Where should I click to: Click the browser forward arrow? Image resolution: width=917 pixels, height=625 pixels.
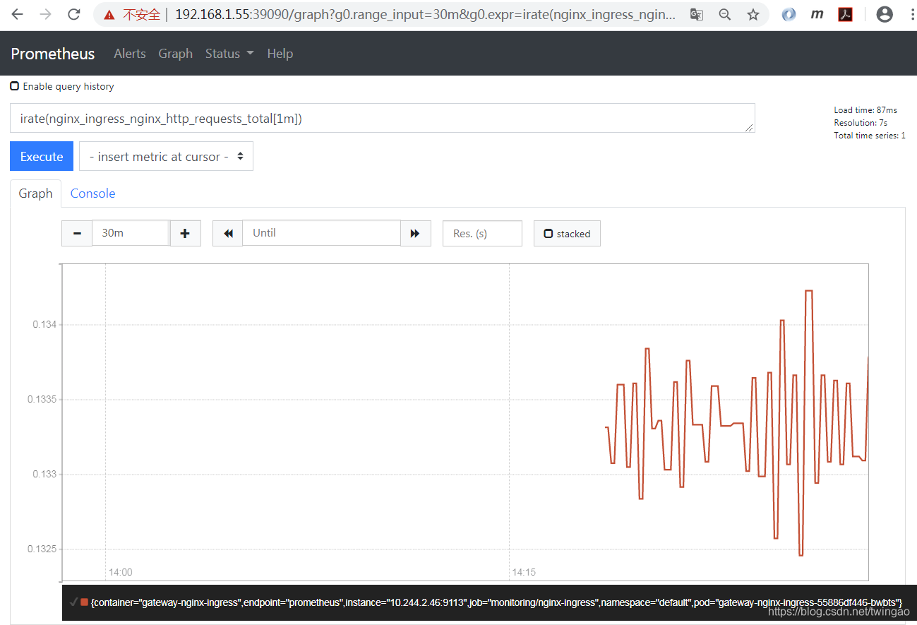click(46, 14)
